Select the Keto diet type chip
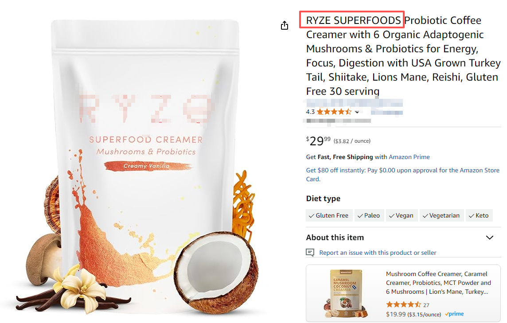Screen dimensions: 507x323 479,215
